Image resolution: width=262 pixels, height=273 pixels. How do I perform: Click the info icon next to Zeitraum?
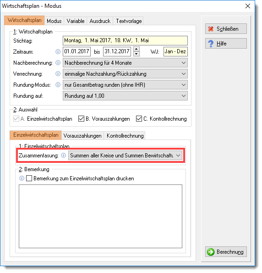pos(58,52)
